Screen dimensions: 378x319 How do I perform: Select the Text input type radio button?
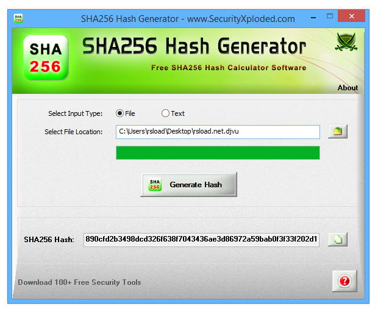165,113
